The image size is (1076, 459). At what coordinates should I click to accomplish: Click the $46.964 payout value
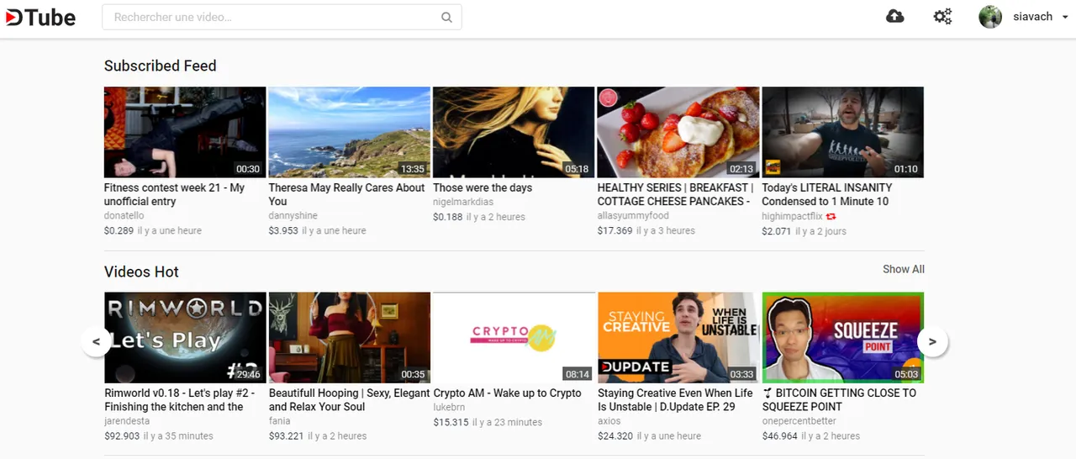[780, 435]
